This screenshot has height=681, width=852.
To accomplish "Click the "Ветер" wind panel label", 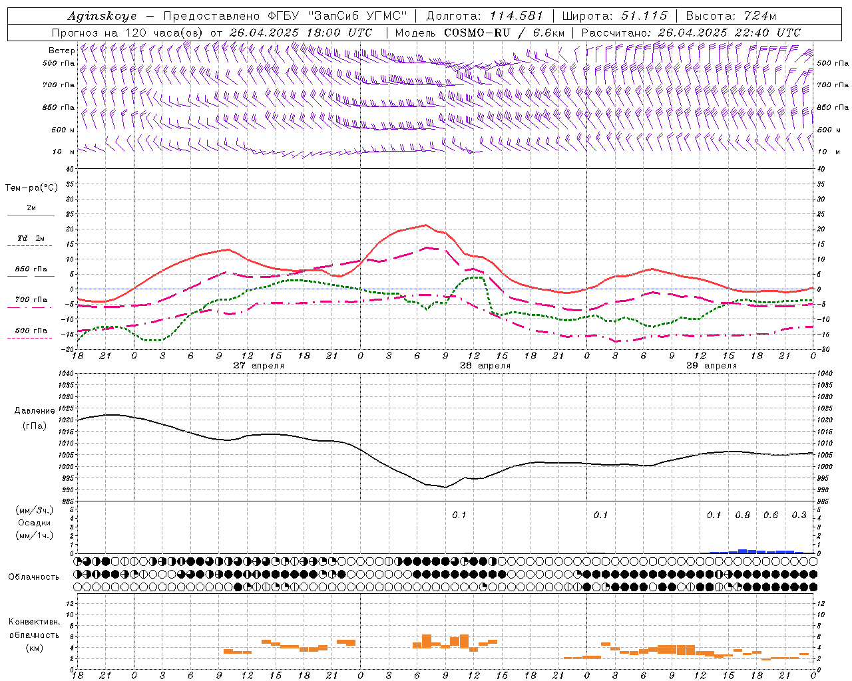I will pos(61,51).
